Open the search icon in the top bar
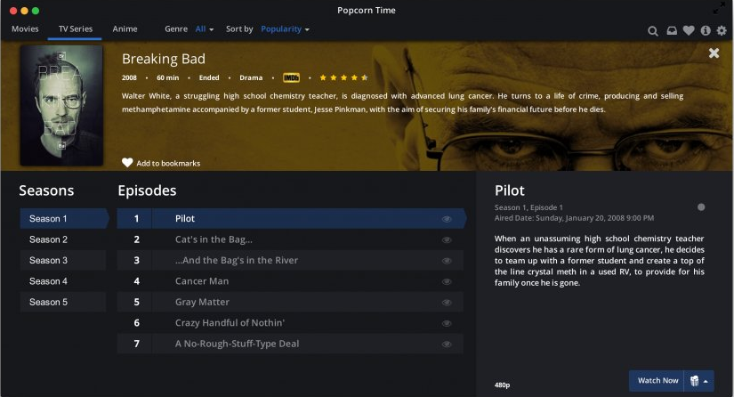The height and width of the screenshot is (397, 734). pyautogui.click(x=652, y=31)
